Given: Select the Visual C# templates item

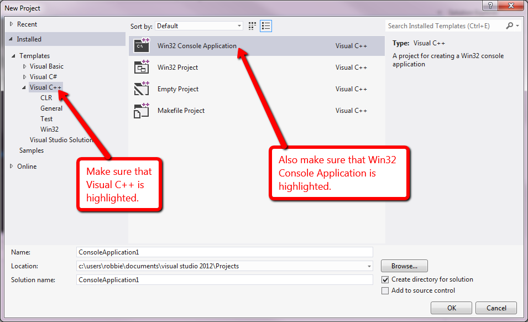Looking at the screenshot, I should tap(43, 77).
